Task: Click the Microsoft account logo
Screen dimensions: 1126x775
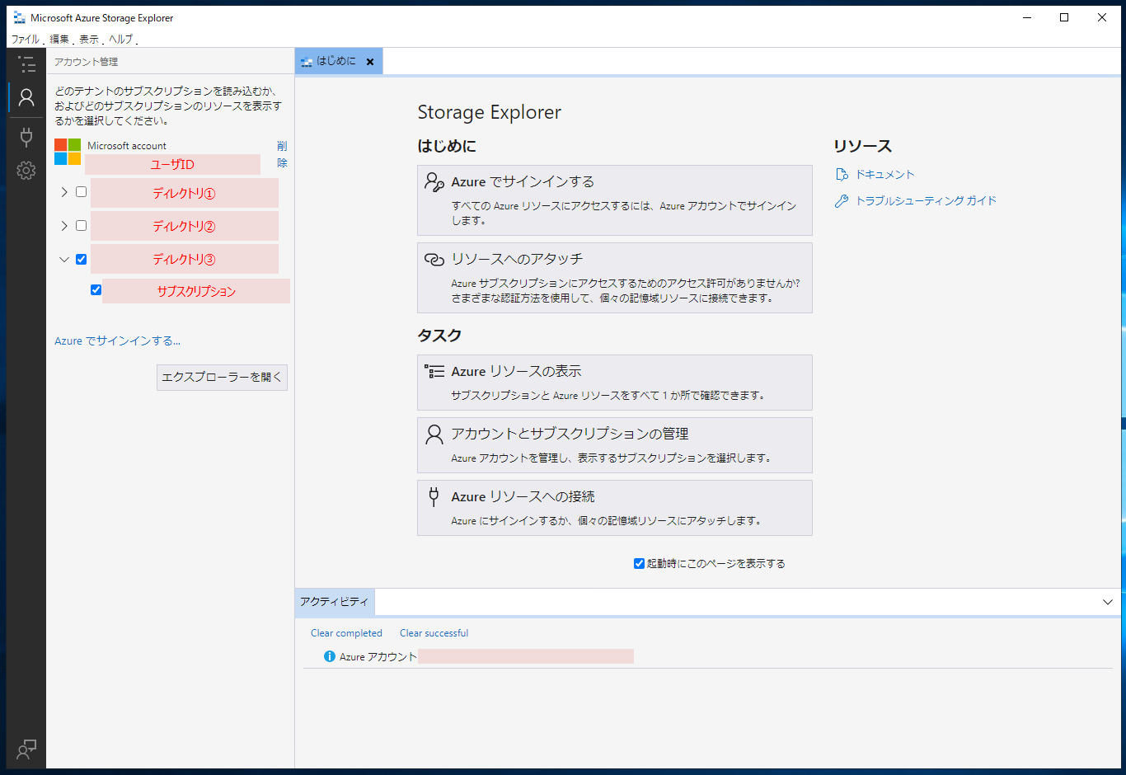Action: tap(68, 152)
